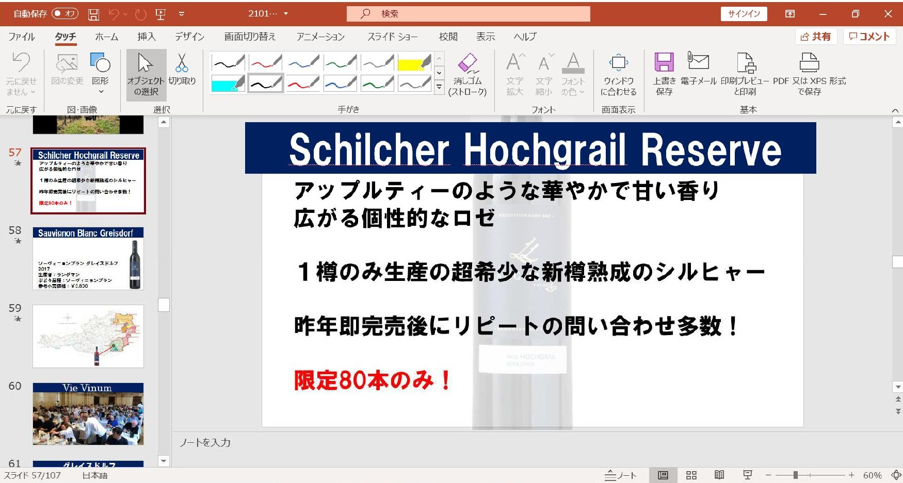This screenshot has width=903, height=483.
Task: Click the 図の変更 icon
Action: [67, 70]
